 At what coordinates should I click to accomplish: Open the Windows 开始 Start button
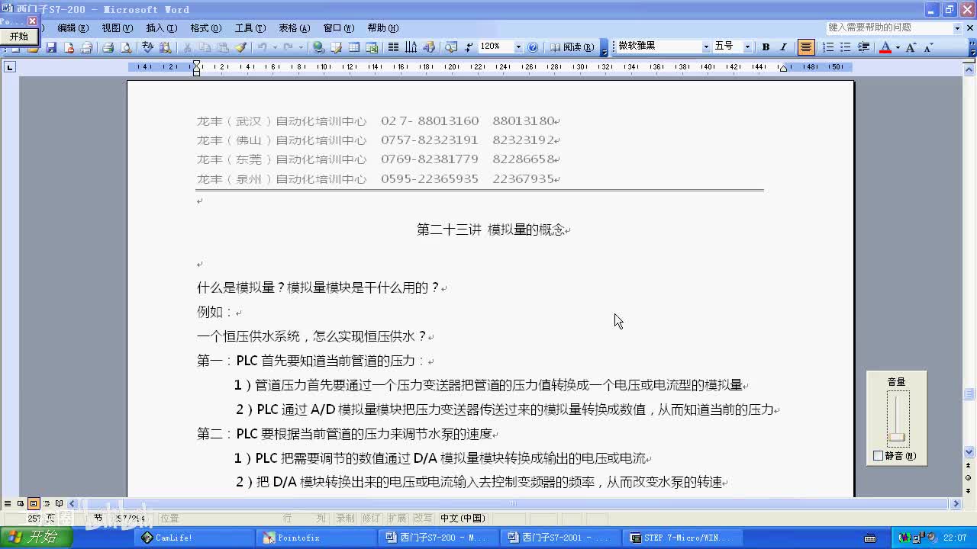[x=35, y=538]
